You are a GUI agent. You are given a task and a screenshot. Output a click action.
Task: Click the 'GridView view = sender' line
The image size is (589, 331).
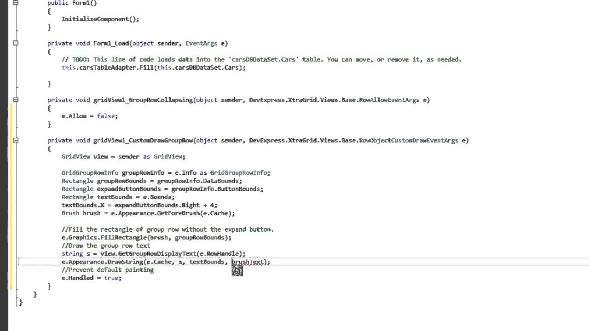tap(123, 156)
